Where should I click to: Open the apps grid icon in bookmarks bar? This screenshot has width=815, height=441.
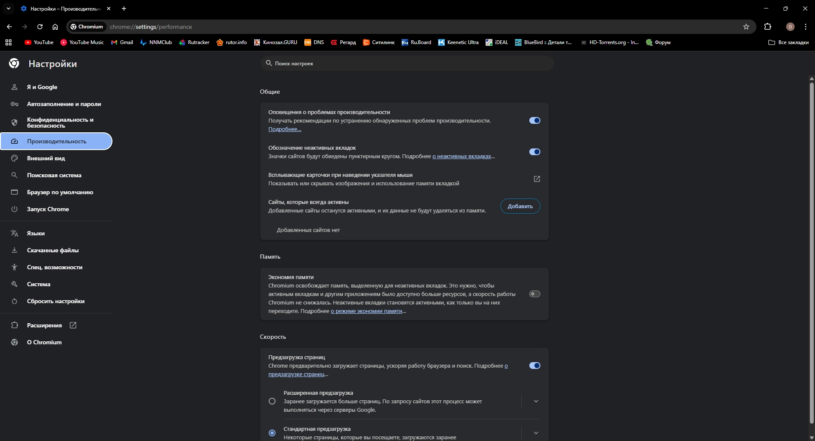point(8,42)
